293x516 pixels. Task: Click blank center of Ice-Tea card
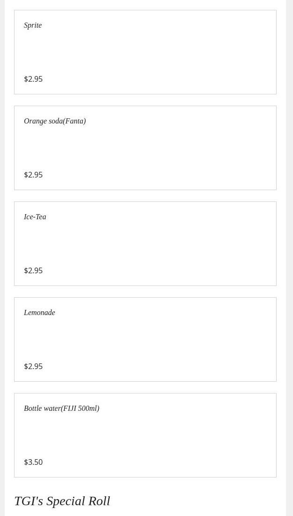point(145,244)
